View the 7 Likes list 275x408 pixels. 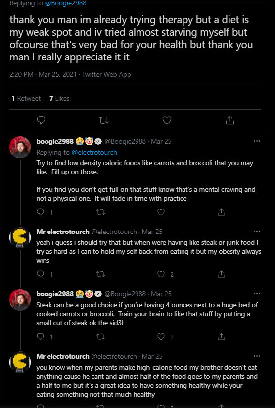tap(59, 98)
